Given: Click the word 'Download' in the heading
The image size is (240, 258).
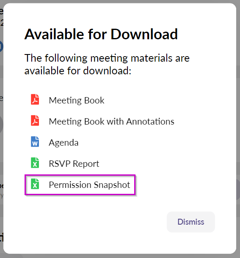Looking at the screenshot, I should point(144,34).
